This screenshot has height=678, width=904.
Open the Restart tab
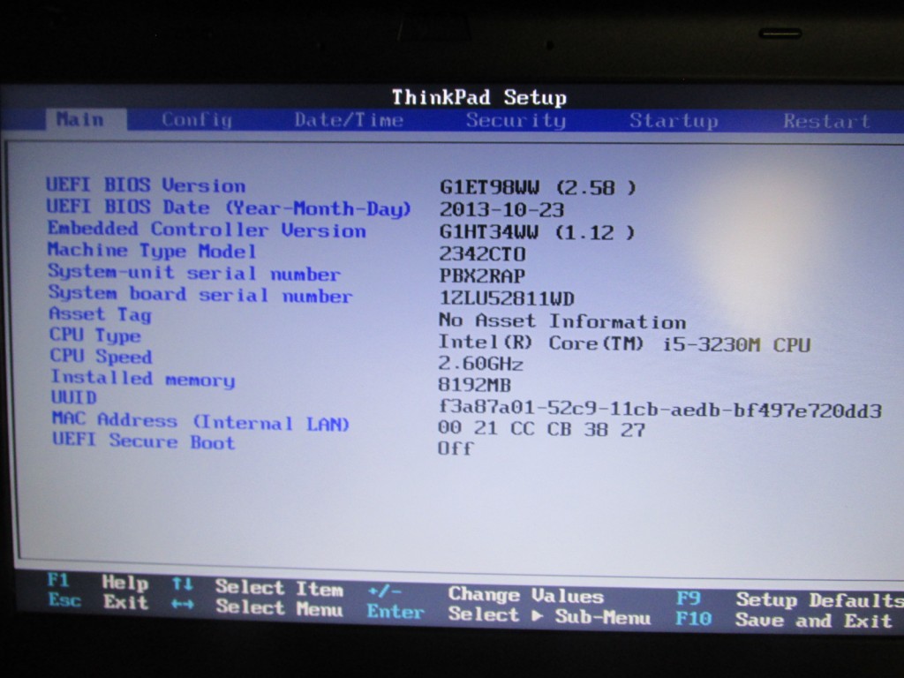click(826, 121)
